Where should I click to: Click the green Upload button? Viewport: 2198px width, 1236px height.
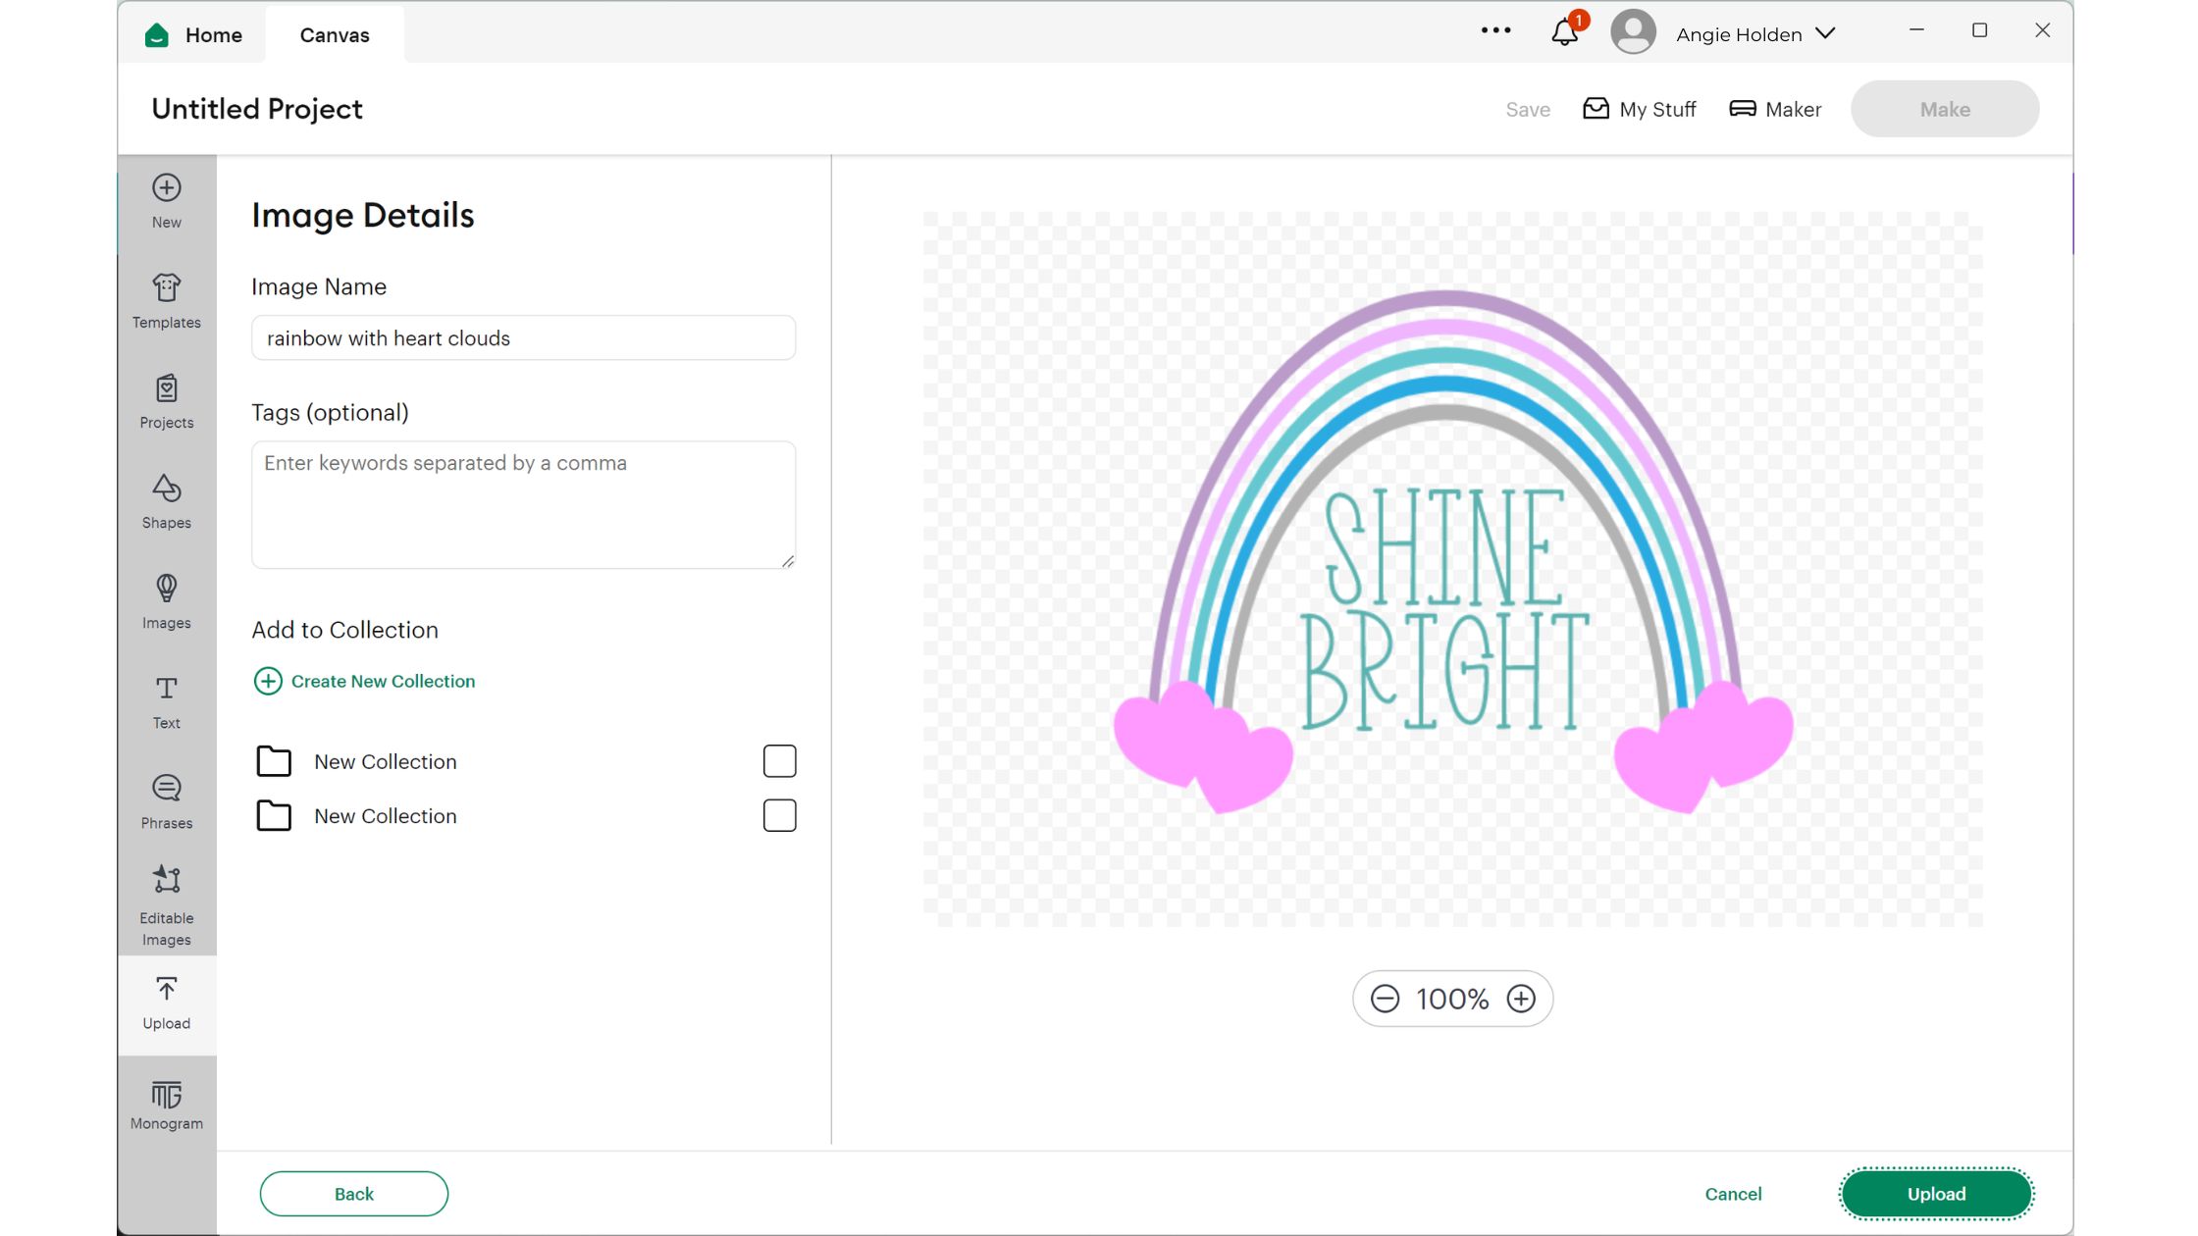(1935, 1194)
